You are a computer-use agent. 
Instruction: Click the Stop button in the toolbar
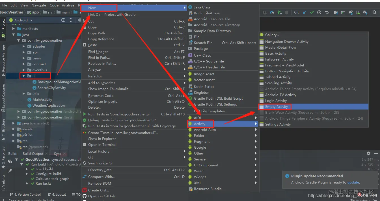[x=287, y=12]
